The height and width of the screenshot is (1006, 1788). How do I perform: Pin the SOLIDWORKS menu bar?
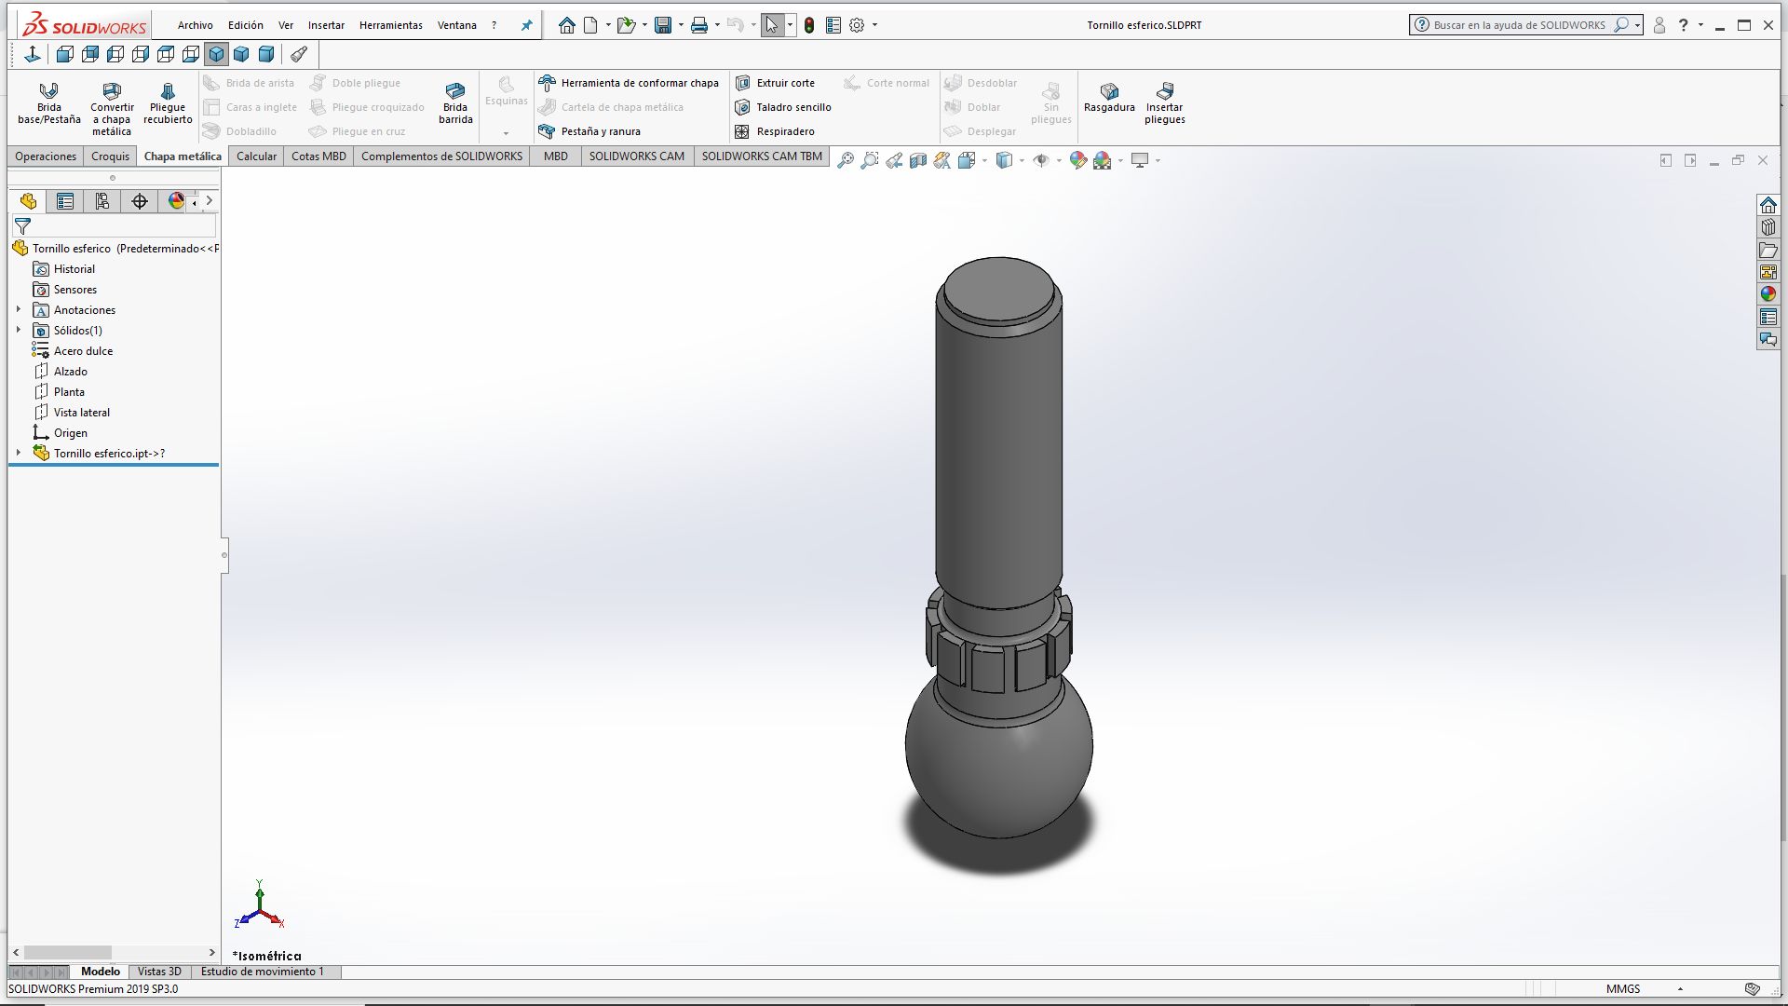pyautogui.click(x=527, y=25)
